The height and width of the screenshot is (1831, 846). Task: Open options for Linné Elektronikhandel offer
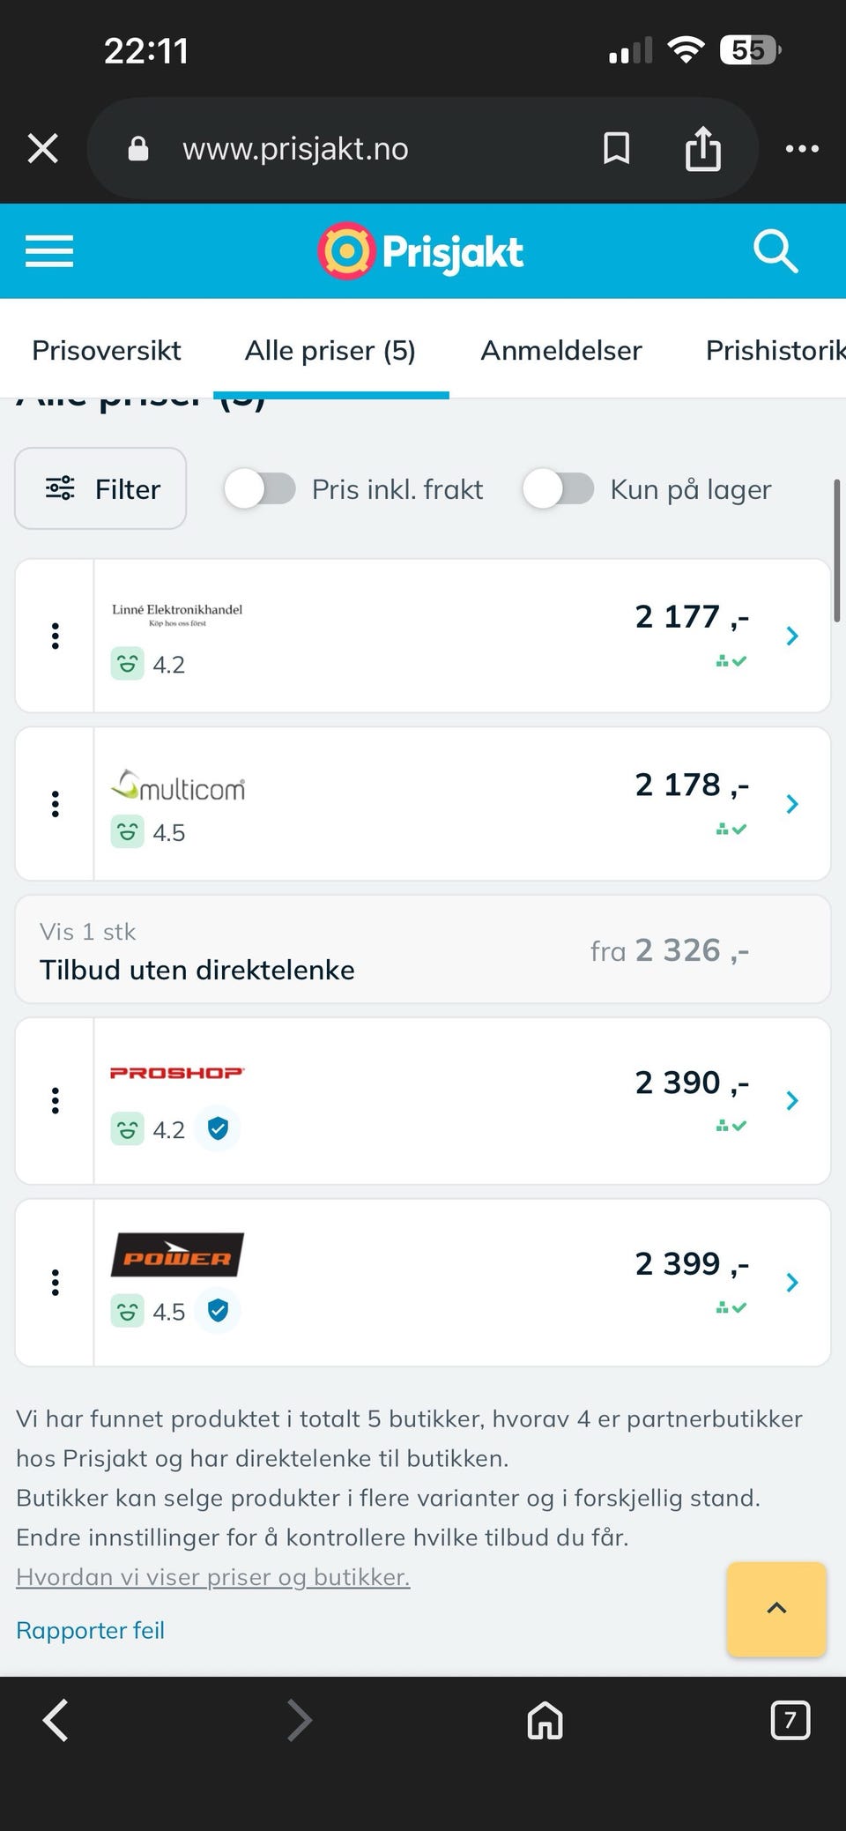[56, 636]
